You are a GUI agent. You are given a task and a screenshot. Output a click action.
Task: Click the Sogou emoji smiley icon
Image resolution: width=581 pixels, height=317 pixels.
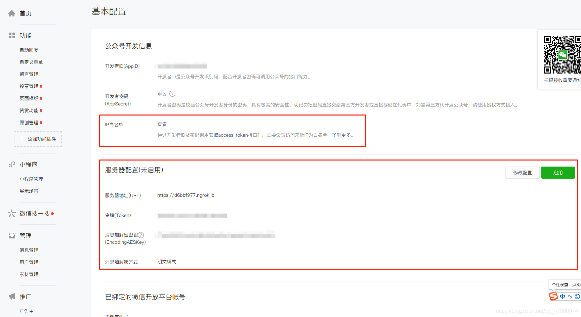pyautogui.click(x=577, y=297)
